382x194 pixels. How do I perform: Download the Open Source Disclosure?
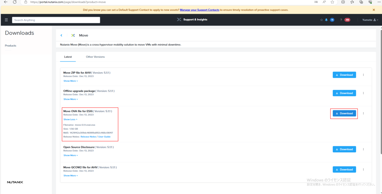344,149
